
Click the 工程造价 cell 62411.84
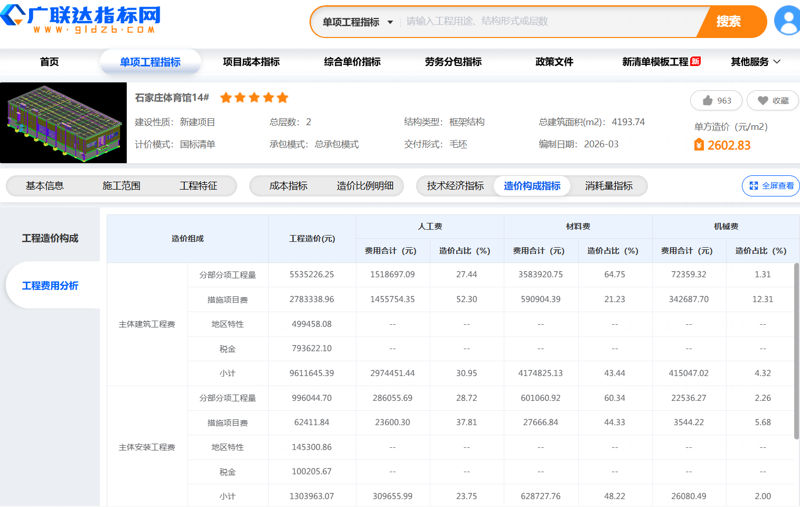click(312, 422)
